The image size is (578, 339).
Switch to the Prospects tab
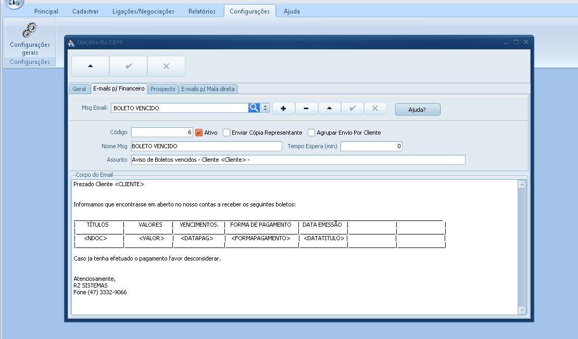[x=162, y=89]
